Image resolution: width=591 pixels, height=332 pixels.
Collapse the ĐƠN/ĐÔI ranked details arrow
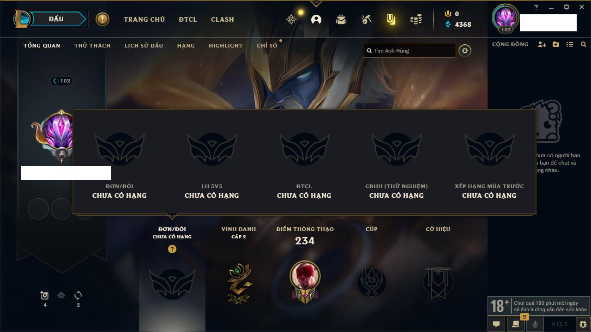(172, 216)
